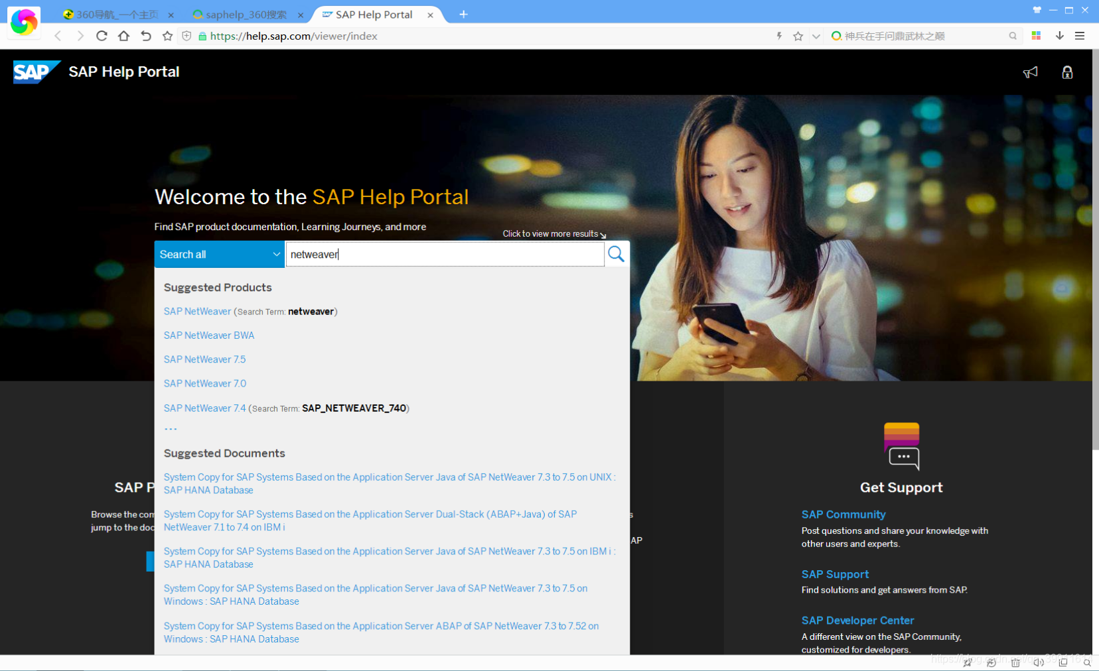The image size is (1099, 671).
Task: Open System Copy ABAP on Windows document
Action: (381, 633)
